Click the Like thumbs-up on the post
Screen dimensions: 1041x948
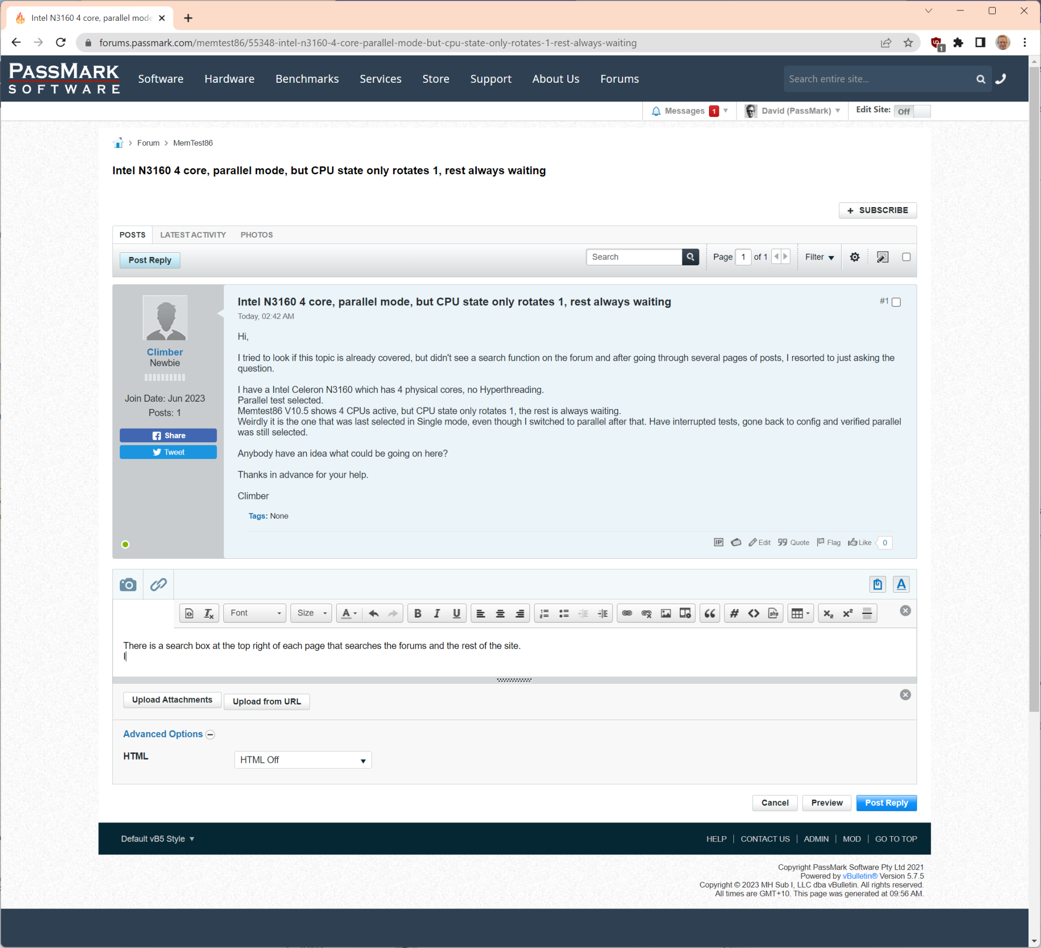pyautogui.click(x=859, y=543)
